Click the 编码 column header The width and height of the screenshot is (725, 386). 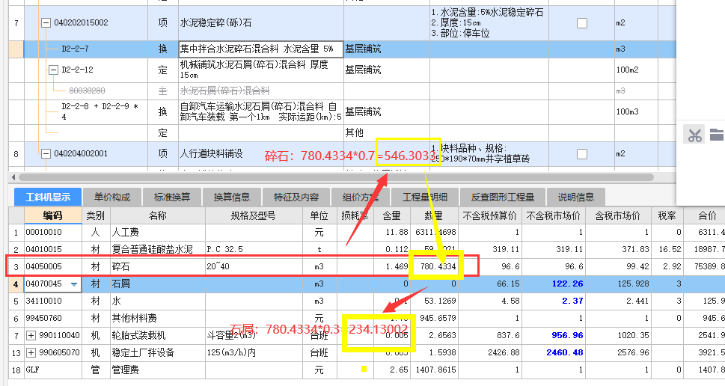click(x=52, y=215)
